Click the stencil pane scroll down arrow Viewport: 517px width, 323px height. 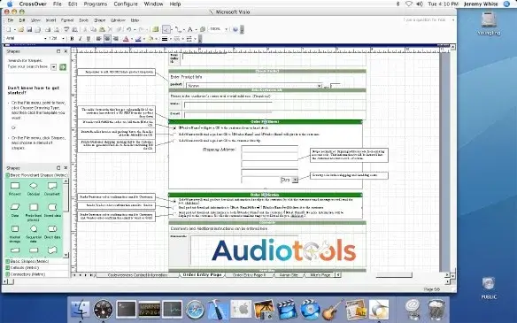66,255
